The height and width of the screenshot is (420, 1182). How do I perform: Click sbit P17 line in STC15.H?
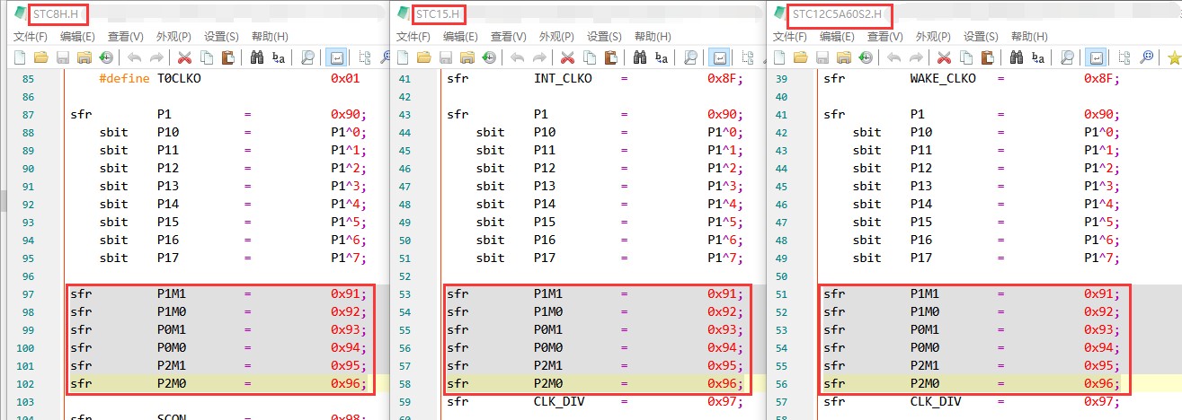(x=610, y=258)
